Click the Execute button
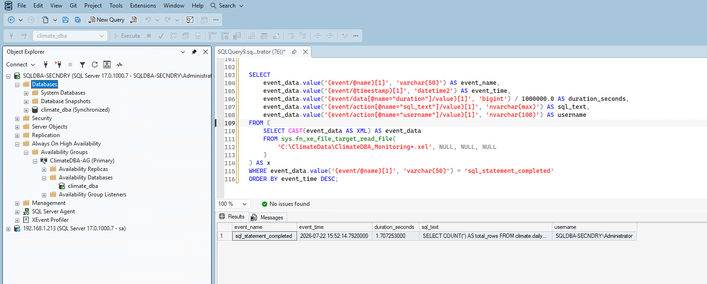Screen dimensions: 707x284 (x=126, y=36)
